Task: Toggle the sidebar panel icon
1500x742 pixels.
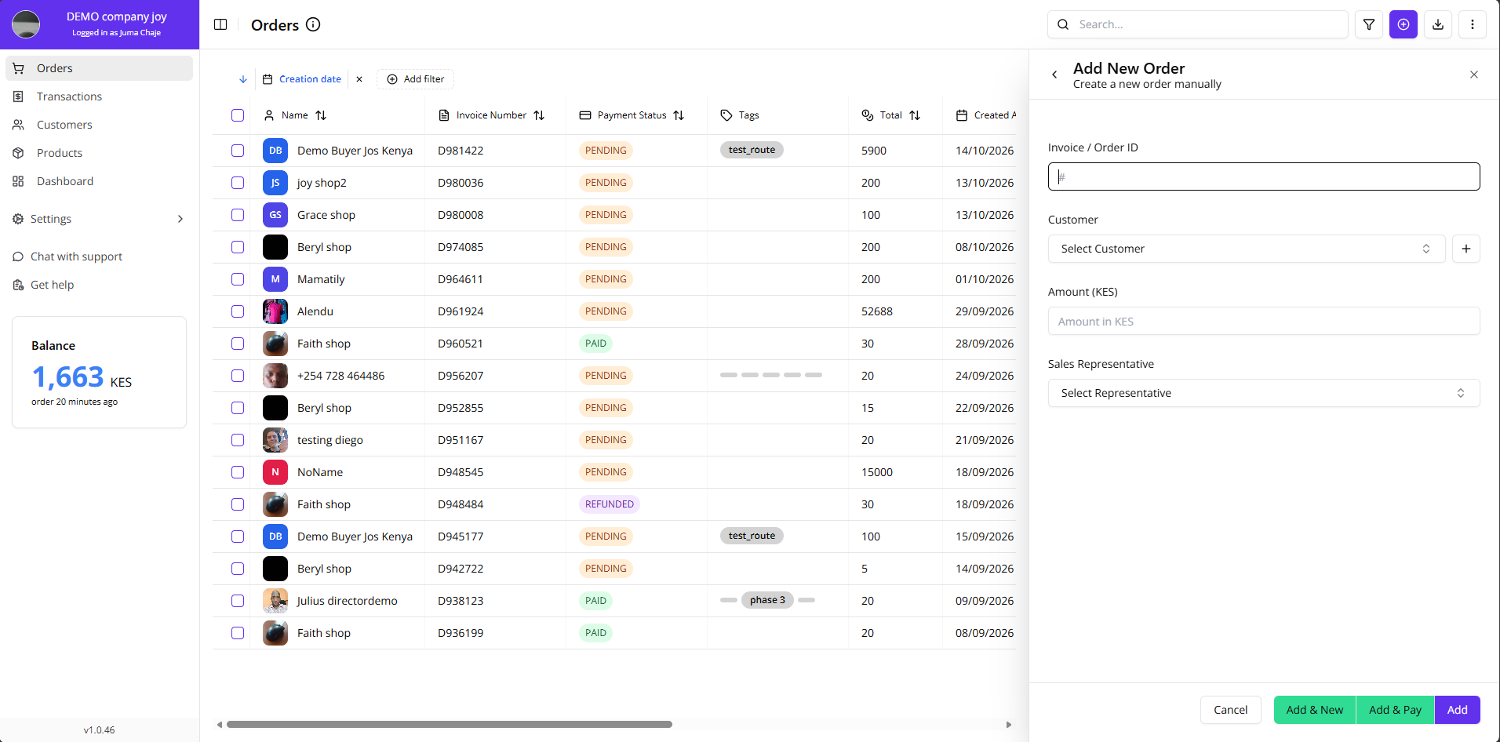Action: pyautogui.click(x=220, y=24)
